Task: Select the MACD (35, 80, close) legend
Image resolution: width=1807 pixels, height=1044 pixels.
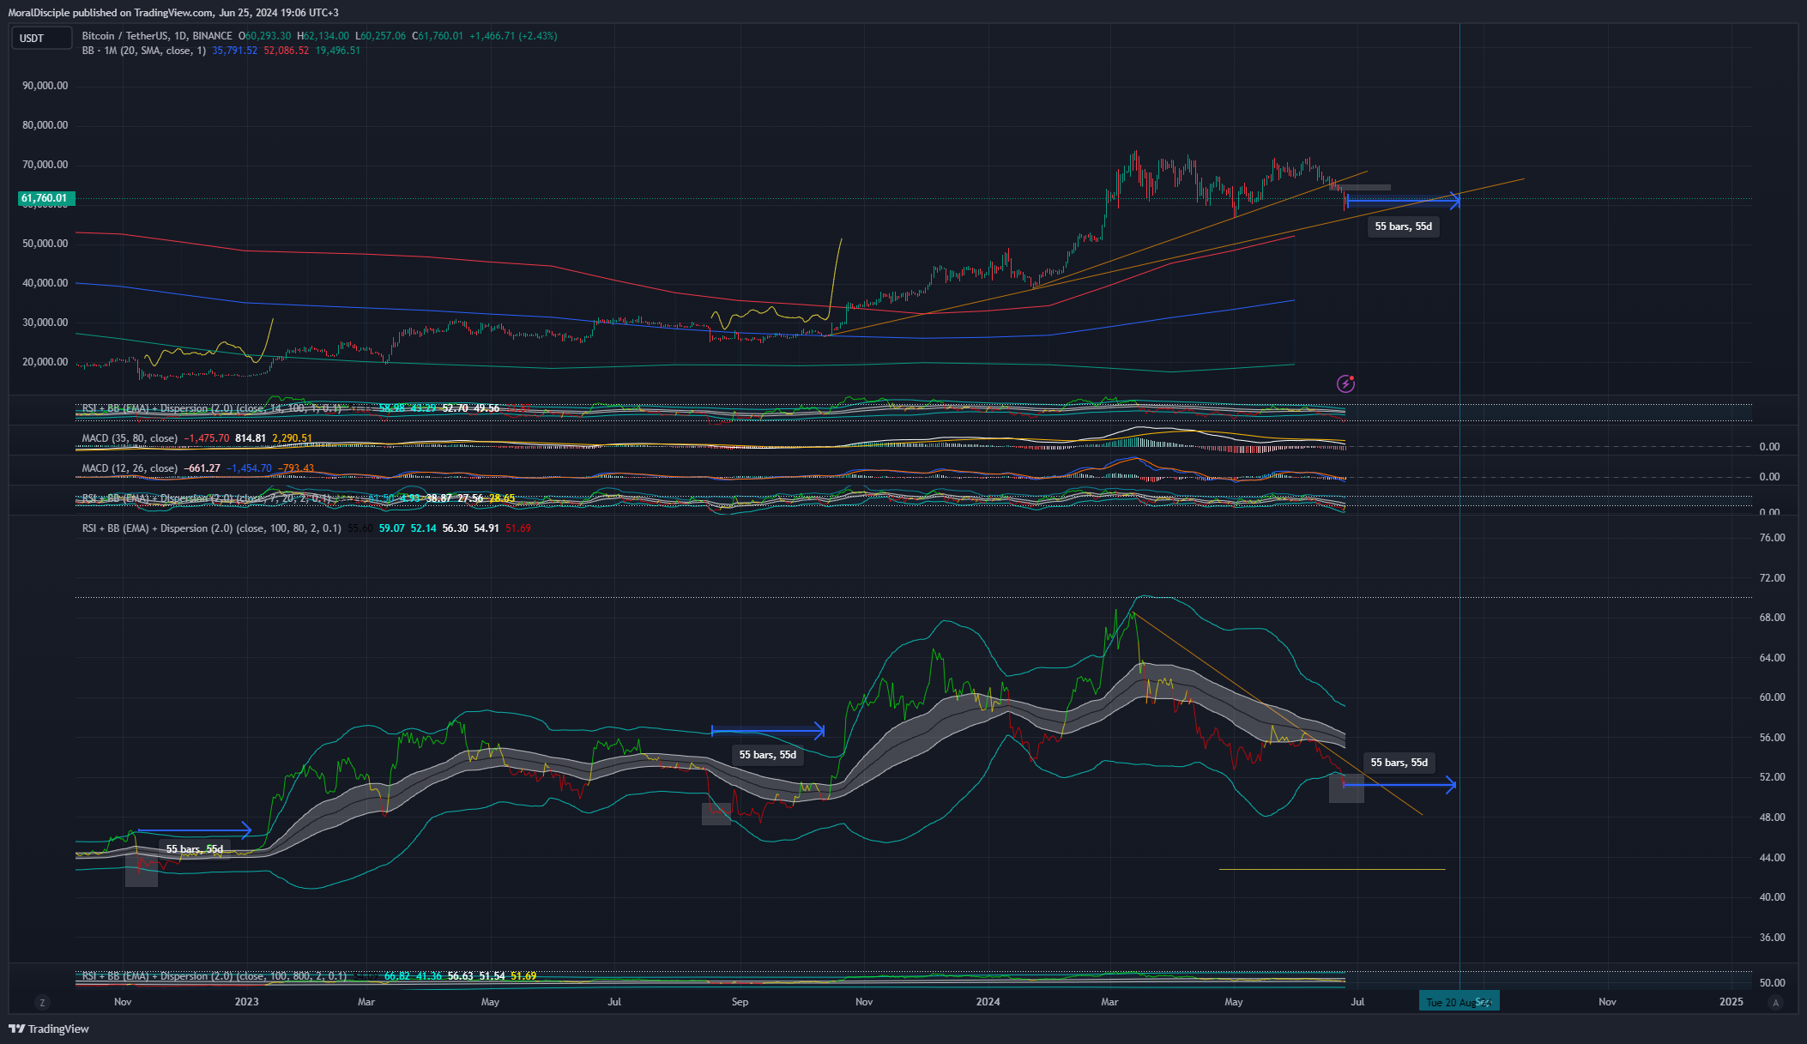Action: 130,438
